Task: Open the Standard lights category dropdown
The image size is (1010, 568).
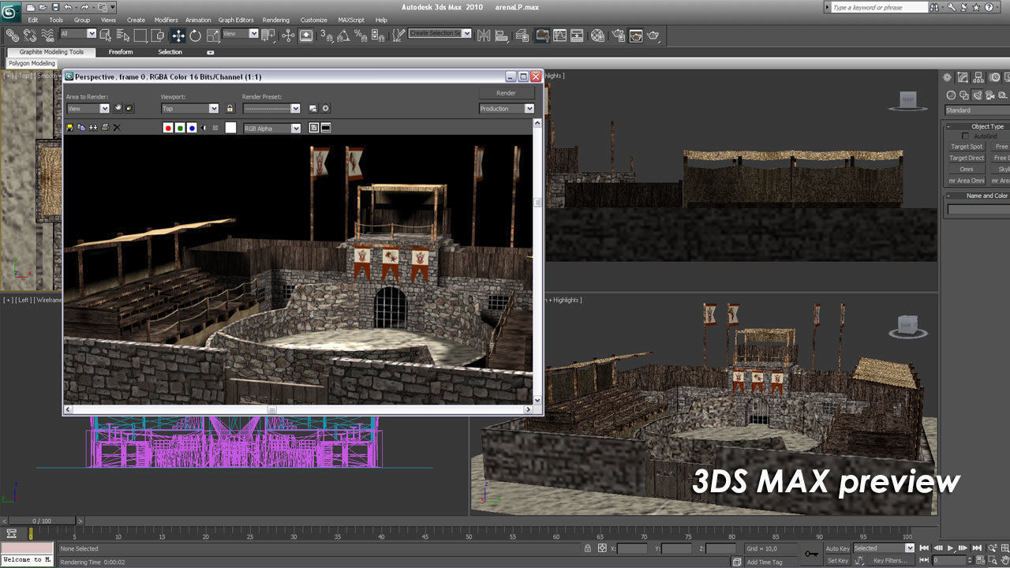Action: 977,110
